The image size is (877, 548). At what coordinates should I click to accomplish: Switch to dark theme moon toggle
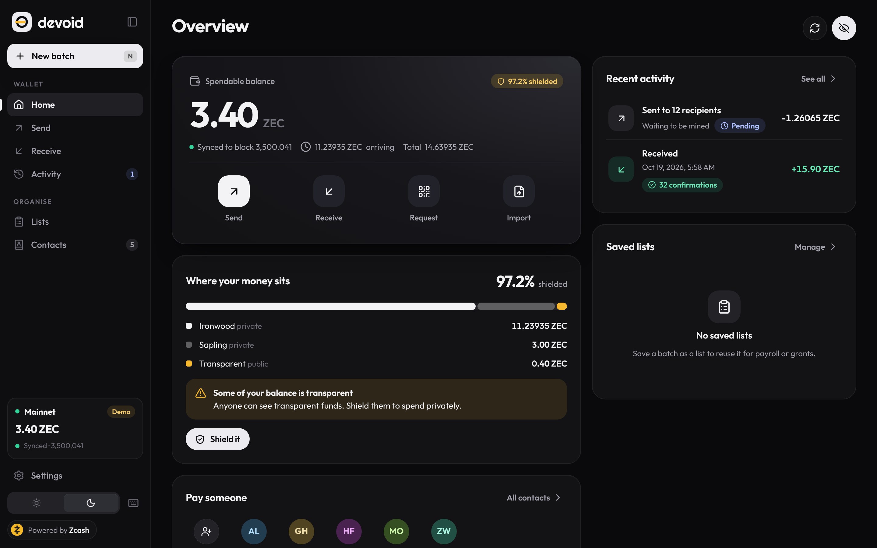pos(91,503)
